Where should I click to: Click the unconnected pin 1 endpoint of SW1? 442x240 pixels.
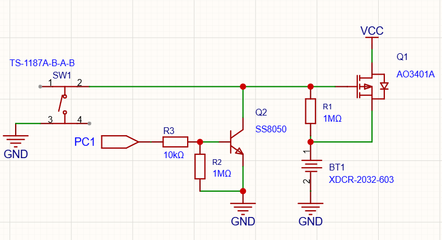click(40, 86)
